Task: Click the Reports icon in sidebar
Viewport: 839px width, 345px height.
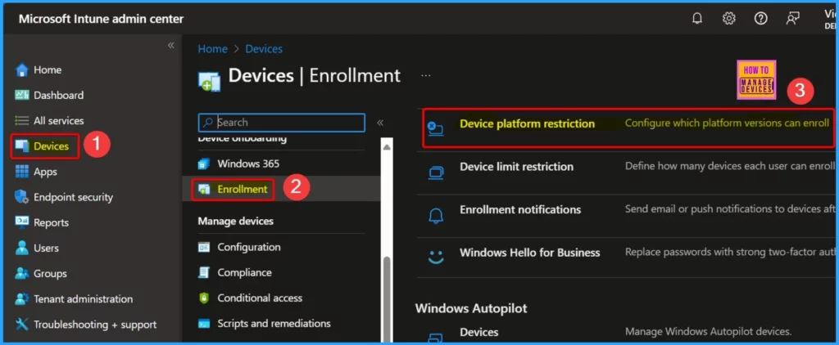Action: coord(22,222)
